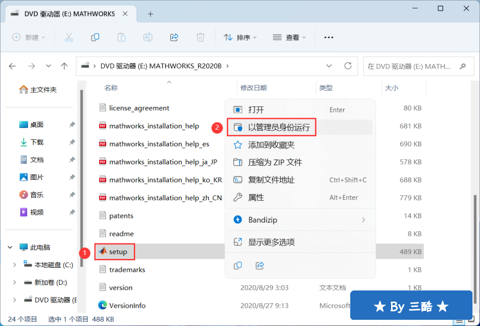
Task: Click share icon at context menu bottom
Action: (x=260, y=266)
